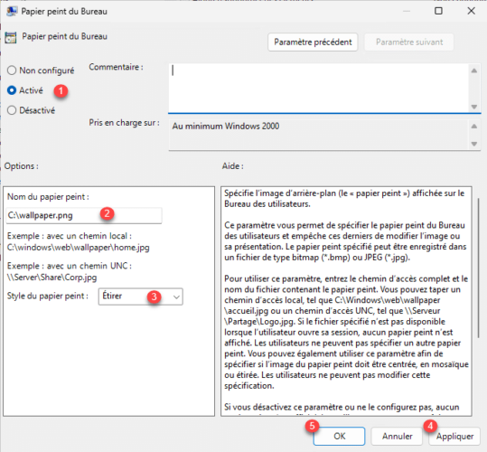Click the comment box scroll-down arrow
Viewport: 487px width, 452px height.
pyautogui.click(x=474, y=107)
